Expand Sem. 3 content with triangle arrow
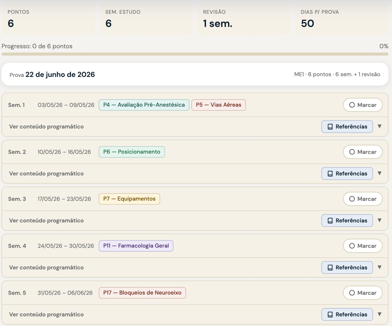Screen dimensions: 392x326 click(x=380, y=220)
